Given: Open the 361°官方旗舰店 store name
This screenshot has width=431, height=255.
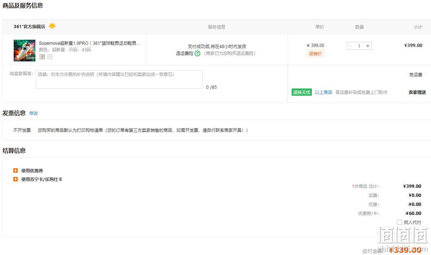Looking at the screenshot, I should click(x=29, y=27).
